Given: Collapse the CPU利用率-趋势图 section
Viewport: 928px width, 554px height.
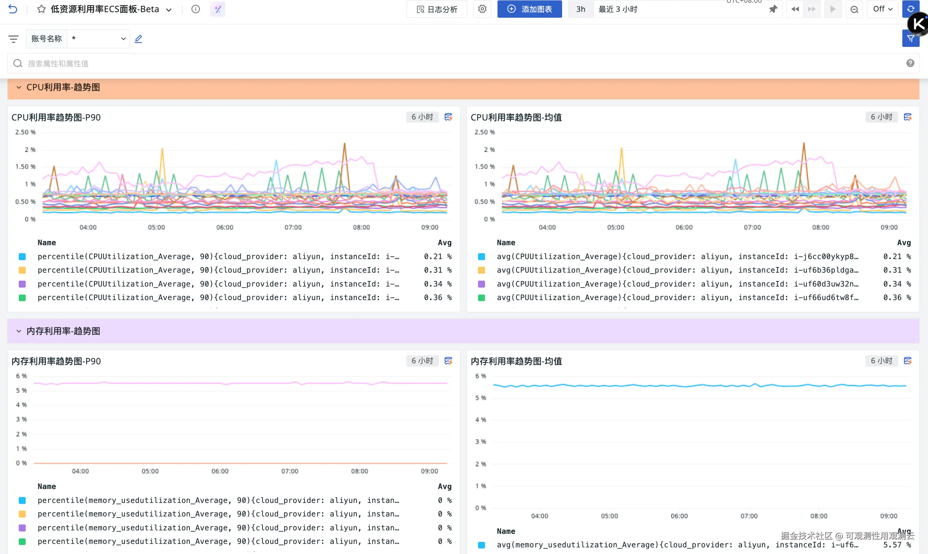Looking at the screenshot, I should [x=19, y=88].
